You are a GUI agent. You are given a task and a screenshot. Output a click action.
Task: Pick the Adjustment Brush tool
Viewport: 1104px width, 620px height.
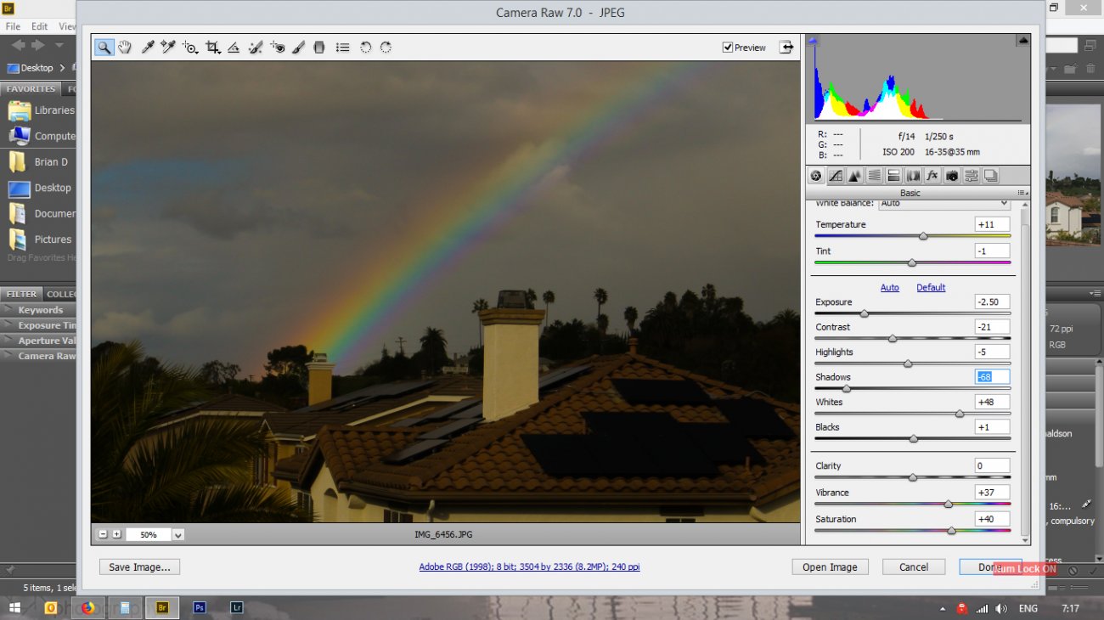(x=298, y=48)
